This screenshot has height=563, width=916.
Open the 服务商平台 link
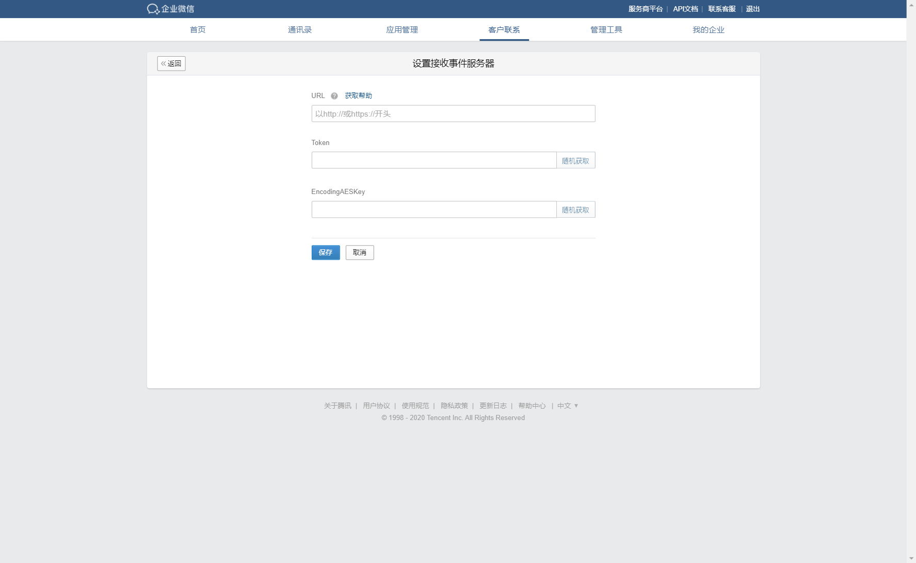[x=645, y=9]
